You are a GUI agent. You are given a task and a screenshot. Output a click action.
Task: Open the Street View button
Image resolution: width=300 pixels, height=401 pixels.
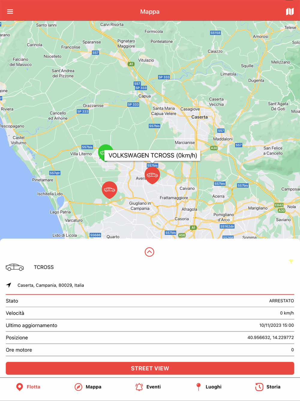(x=150, y=368)
